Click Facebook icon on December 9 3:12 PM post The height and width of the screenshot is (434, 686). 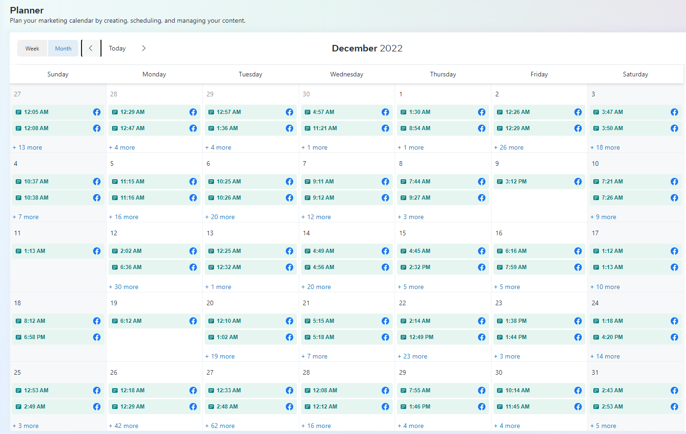[578, 182]
